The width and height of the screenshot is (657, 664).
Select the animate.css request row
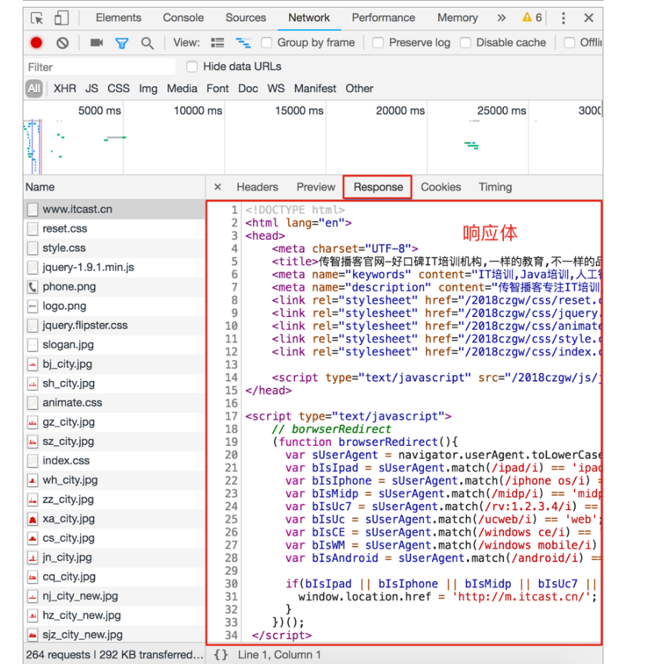pyautogui.click(x=115, y=403)
